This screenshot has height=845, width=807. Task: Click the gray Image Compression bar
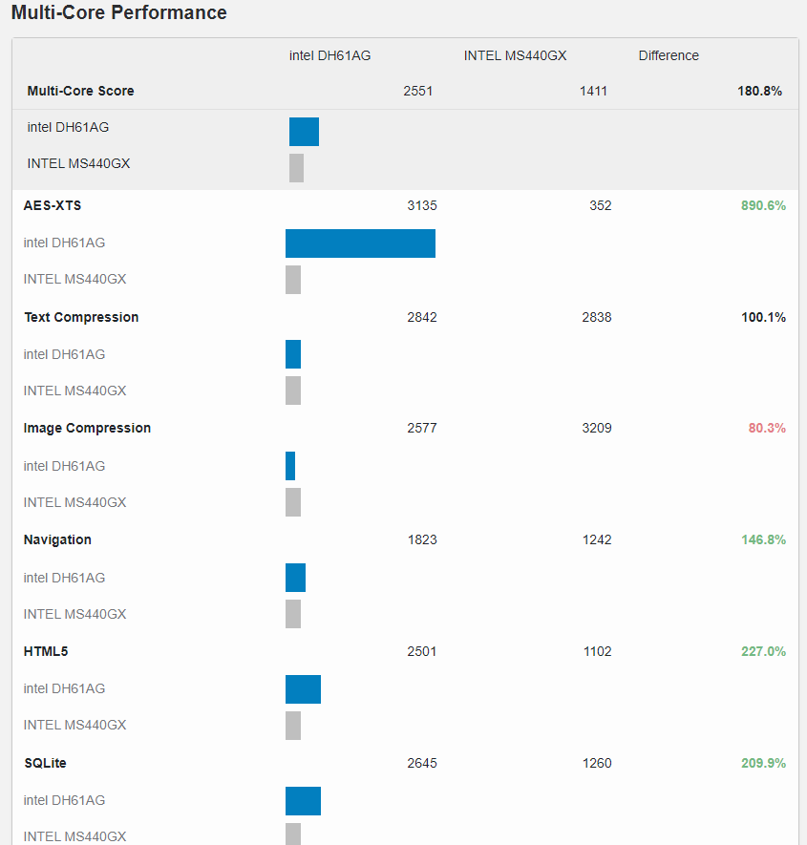pyautogui.click(x=293, y=502)
